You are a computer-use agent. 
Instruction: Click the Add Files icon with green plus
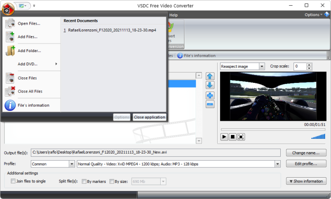click(x=10, y=36)
